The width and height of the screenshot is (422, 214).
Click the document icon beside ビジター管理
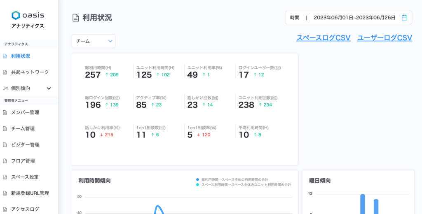[x=5, y=144]
